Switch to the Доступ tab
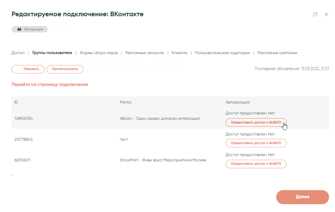335x212 pixels. click(18, 53)
